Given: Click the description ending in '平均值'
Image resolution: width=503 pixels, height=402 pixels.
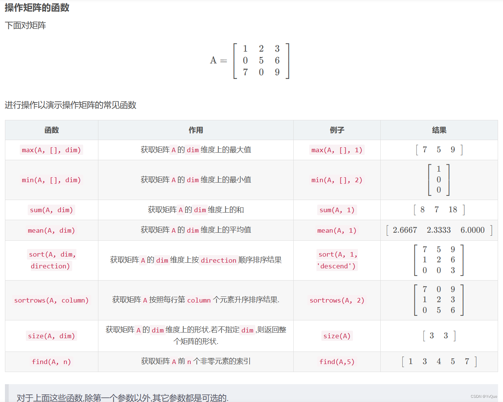Looking at the screenshot, I should (196, 230).
